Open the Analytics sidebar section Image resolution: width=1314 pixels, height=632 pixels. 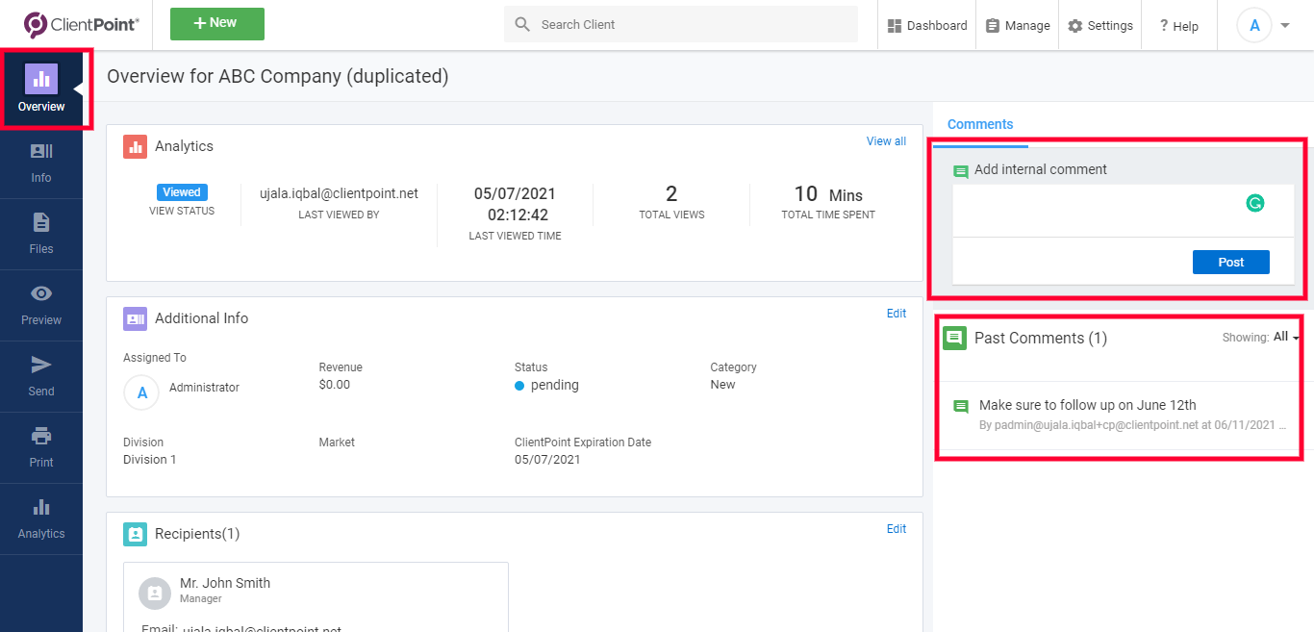pos(41,519)
